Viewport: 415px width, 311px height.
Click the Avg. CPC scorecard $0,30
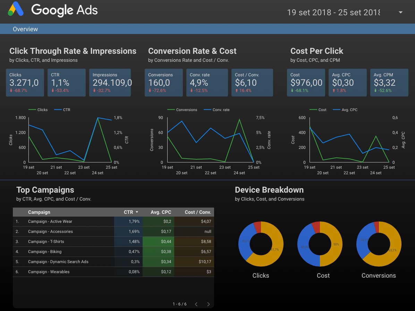pyautogui.click(x=347, y=83)
